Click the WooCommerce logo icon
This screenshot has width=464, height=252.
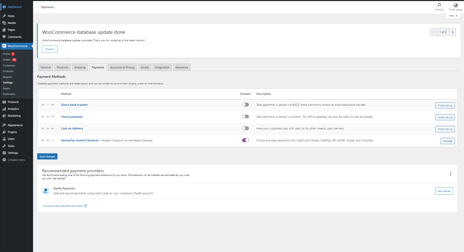tap(4, 46)
